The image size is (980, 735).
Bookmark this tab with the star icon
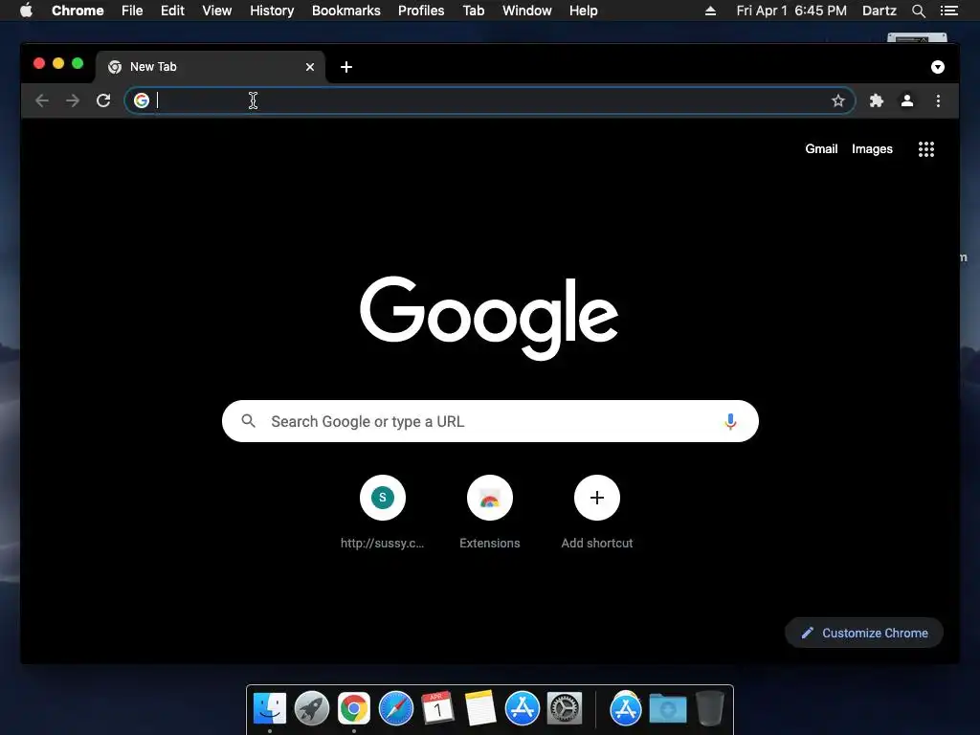(x=838, y=100)
